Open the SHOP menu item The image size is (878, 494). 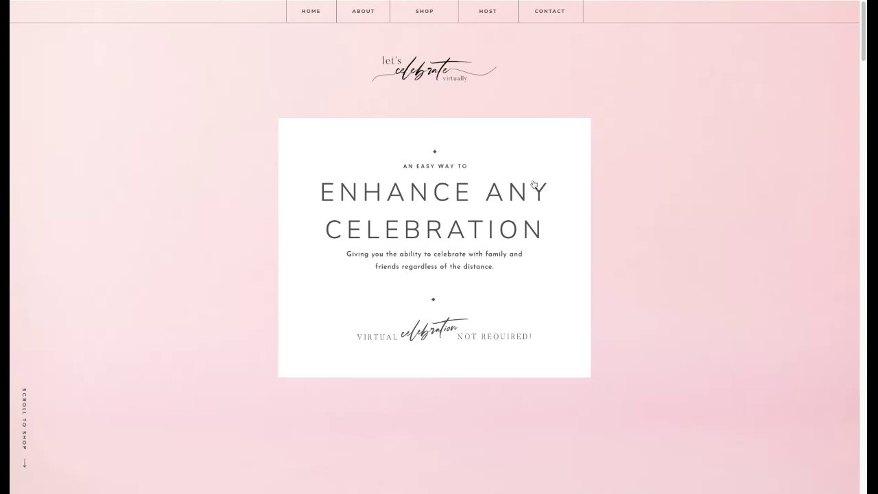pyautogui.click(x=424, y=11)
